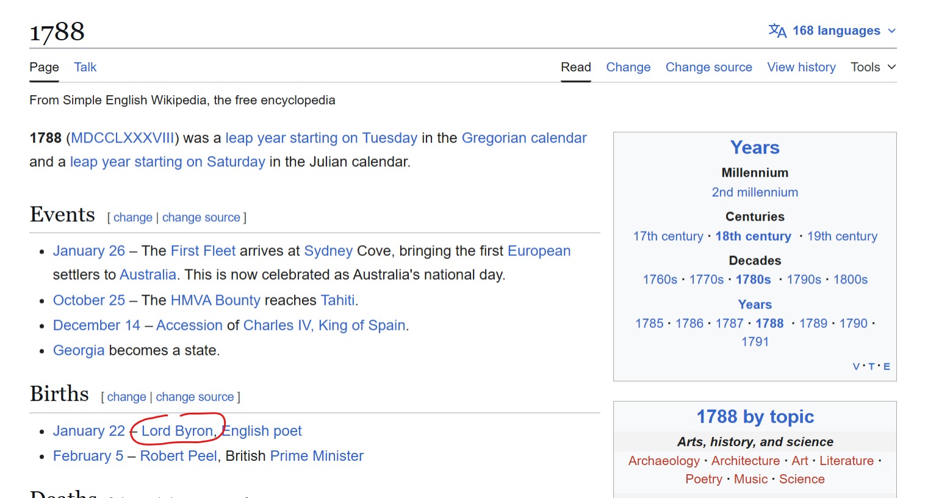This screenshot has width=925, height=498.
Task: Go to year 1785
Action: pos(649,323)
